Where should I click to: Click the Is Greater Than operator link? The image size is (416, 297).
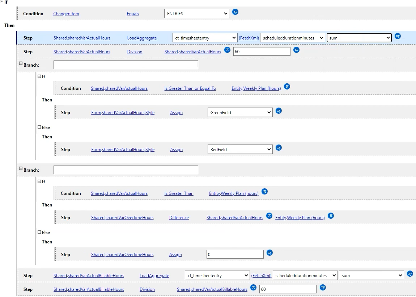179,193
